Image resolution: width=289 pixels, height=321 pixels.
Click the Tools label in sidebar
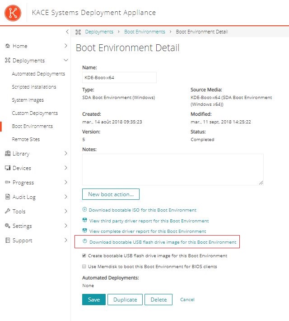[x=19, y=211]
